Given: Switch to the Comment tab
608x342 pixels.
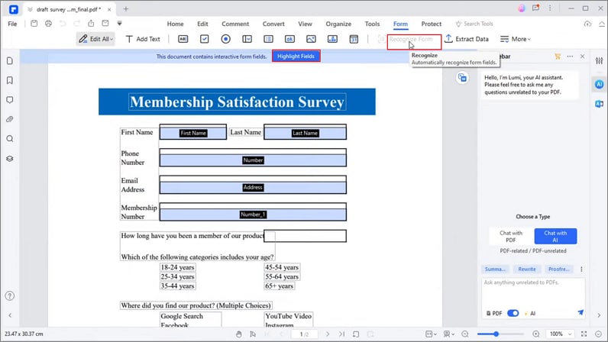Looking at the screenshot, I should click(235, 24).
